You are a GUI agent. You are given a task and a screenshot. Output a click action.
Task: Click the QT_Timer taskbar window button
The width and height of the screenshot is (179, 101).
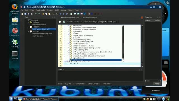click(x=41, y=99)
